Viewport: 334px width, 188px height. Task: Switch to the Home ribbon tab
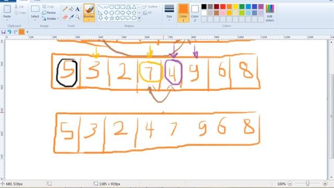coord(23,1)
